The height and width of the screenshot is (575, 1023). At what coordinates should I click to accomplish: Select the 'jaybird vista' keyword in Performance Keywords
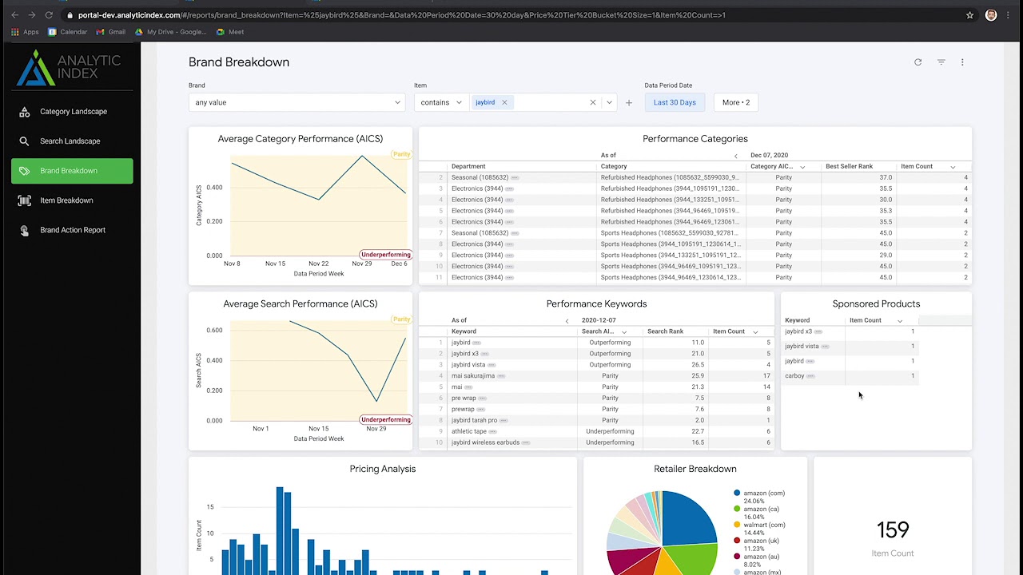[x=468, y=365]
